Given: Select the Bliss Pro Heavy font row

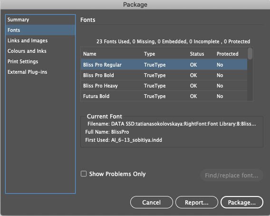Looking at the screenshot, I should (164, 86).
